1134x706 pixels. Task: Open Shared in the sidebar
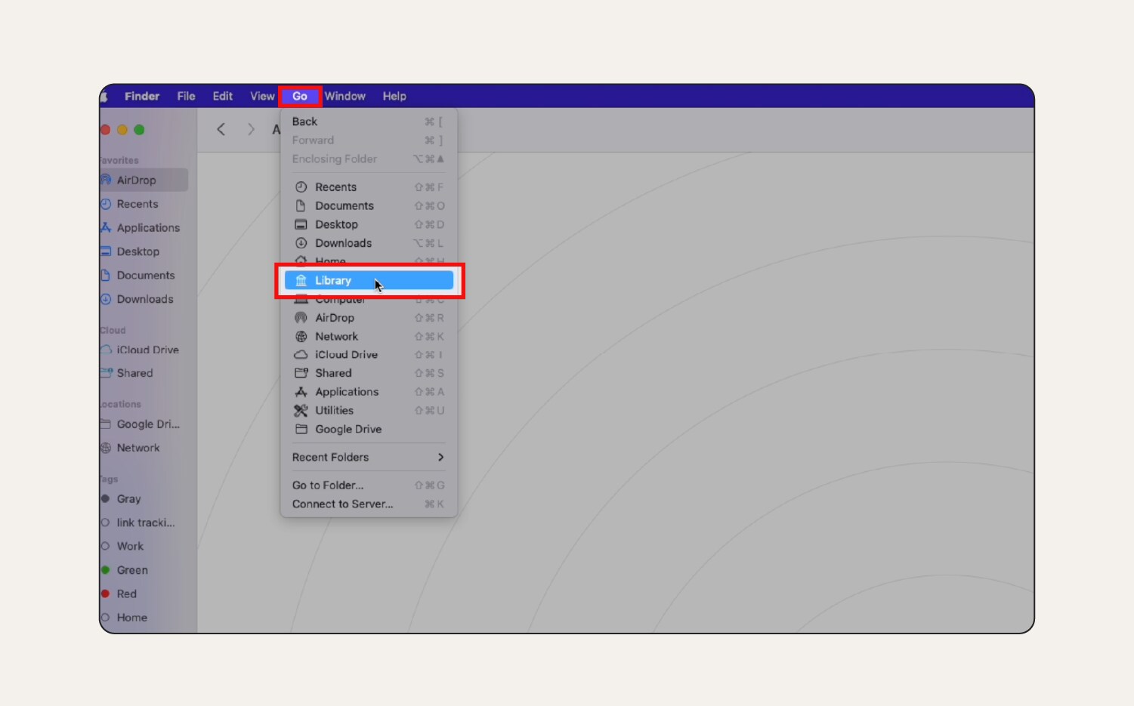click(x=143, y=373)
